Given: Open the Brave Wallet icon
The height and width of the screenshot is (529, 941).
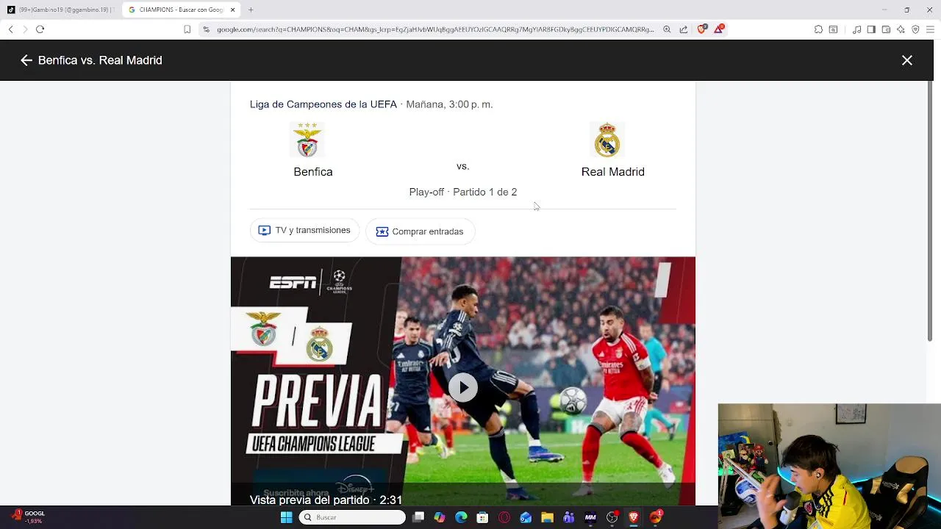Looking at the screenshot, I should [886, 29].
